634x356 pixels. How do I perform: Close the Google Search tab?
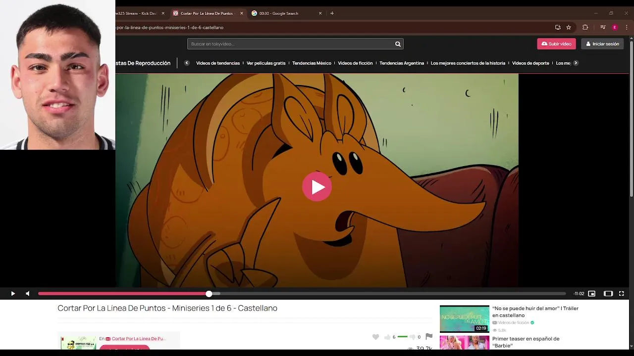(320, 13)
